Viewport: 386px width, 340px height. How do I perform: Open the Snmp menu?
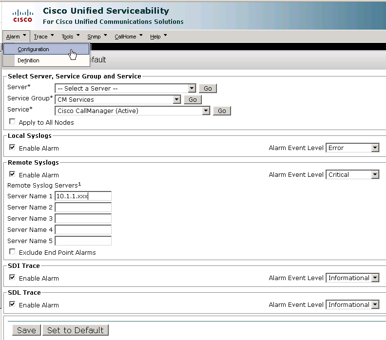[x=97, y=37]
